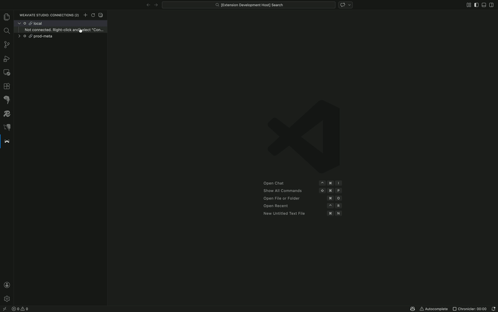The height and width of the screenshot is (312, 498).
Task: Click Open File or Folder entry
Action: [x=281, y=198]
